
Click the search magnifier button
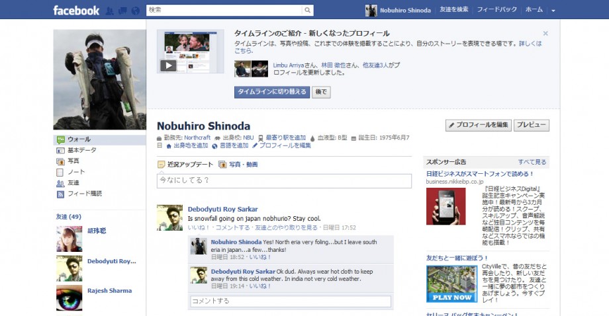tap(307, 10)
